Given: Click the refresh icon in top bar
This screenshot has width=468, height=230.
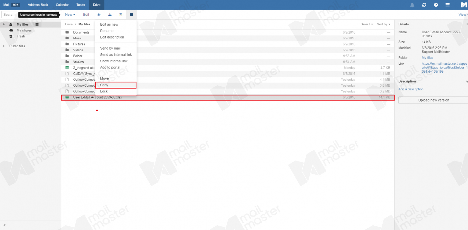Looking at the screenshot, I should click(424, 5).
